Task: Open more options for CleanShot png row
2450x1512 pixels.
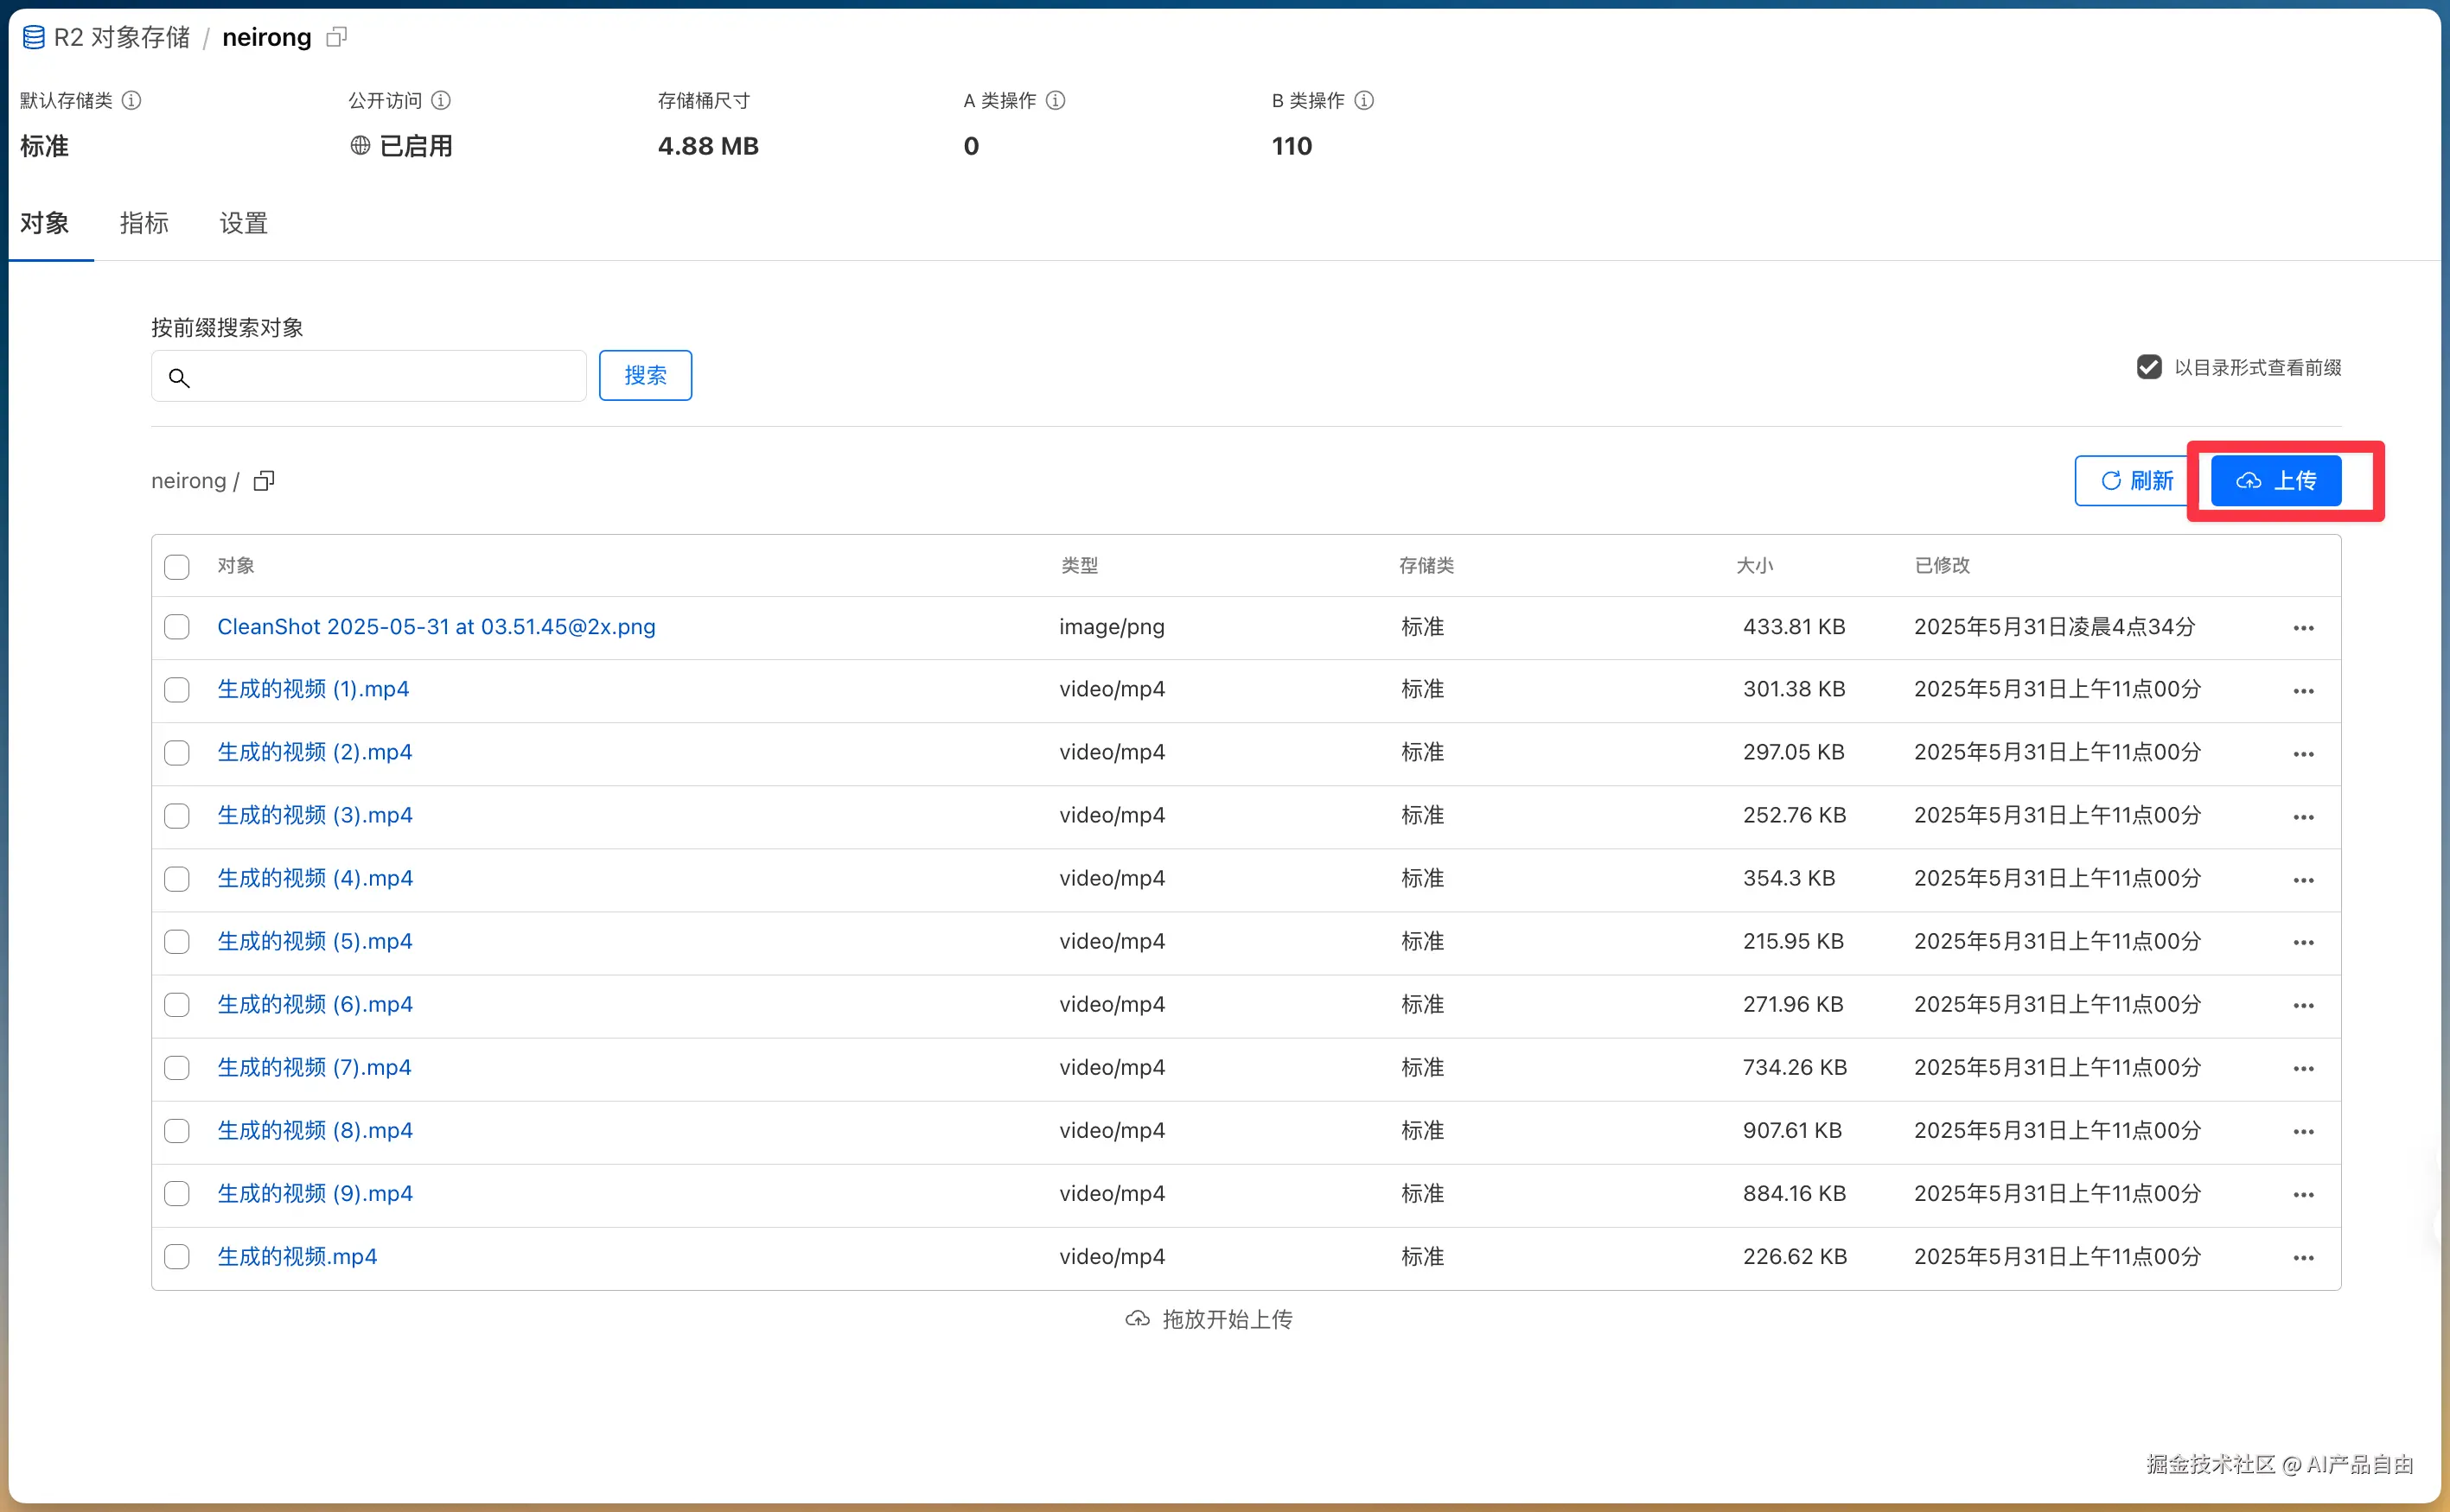Action: pyautogui.click(x=2303, y=628)
